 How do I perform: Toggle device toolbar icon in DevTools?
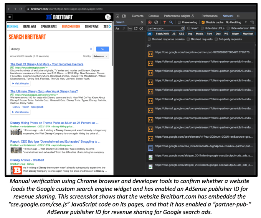(x=124, y=16)
